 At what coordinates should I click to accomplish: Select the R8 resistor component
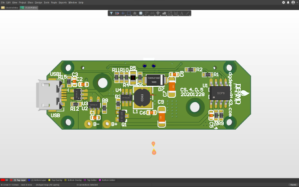tap(104, 108)
